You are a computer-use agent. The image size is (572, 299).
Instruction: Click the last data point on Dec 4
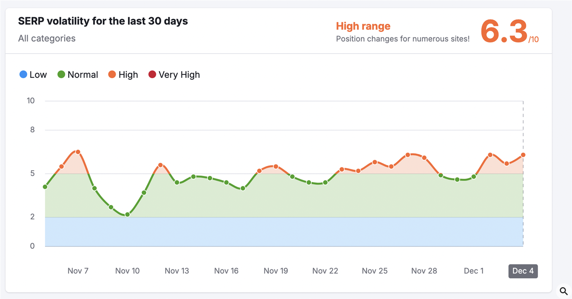523,155
